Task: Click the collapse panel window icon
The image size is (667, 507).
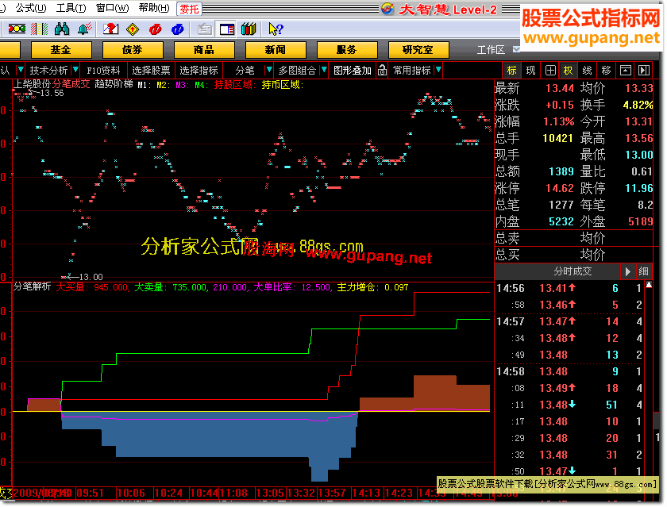Action: [625, 70]
